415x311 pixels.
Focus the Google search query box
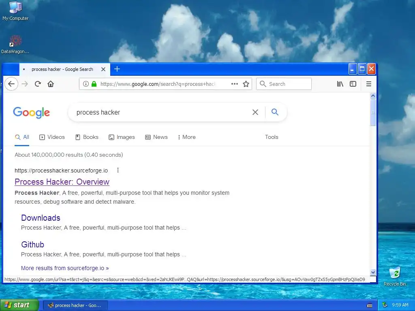(x=161, y=113)
